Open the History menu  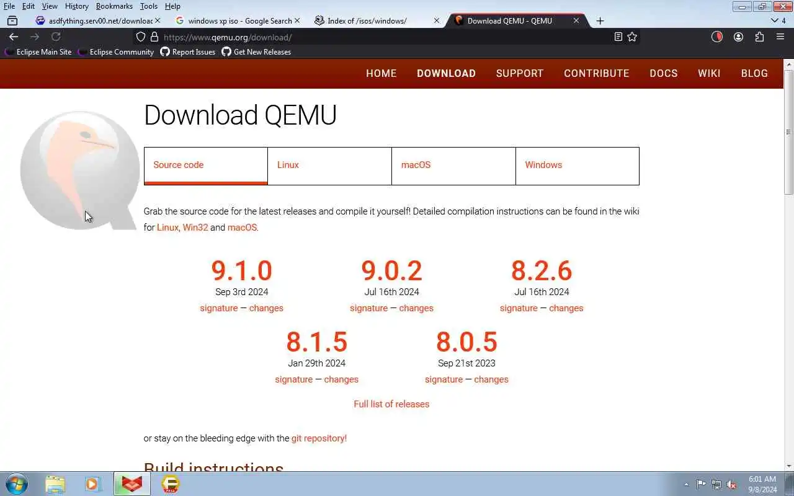pyautogui.click(x=77, y=6)
